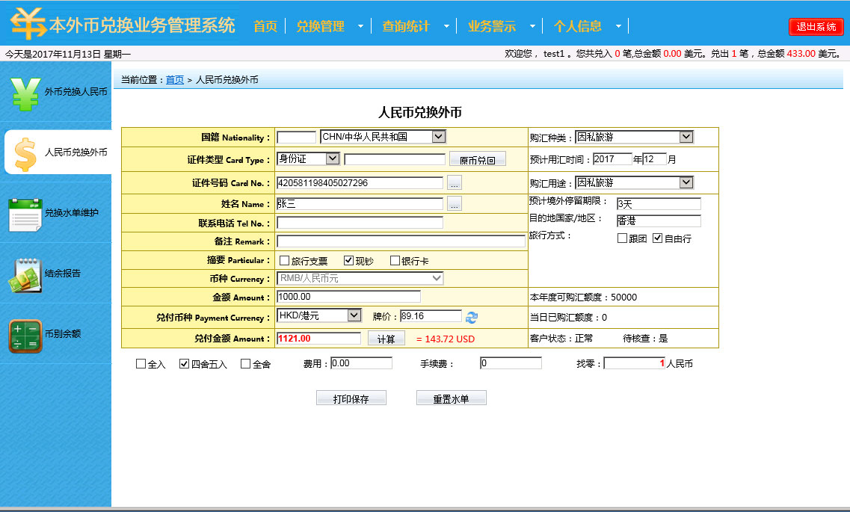Click date text 今天是2017年11月13日
Image resolution: width=850 pixels, height=512 pixels.
tap(53, 54)
